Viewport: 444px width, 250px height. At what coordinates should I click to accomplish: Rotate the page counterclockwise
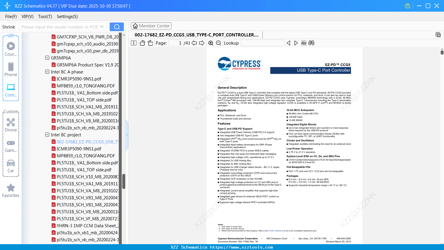click(142, 43)
